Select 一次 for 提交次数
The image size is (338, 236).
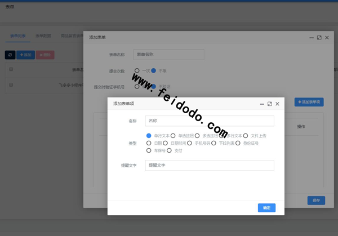coord(137,70)
